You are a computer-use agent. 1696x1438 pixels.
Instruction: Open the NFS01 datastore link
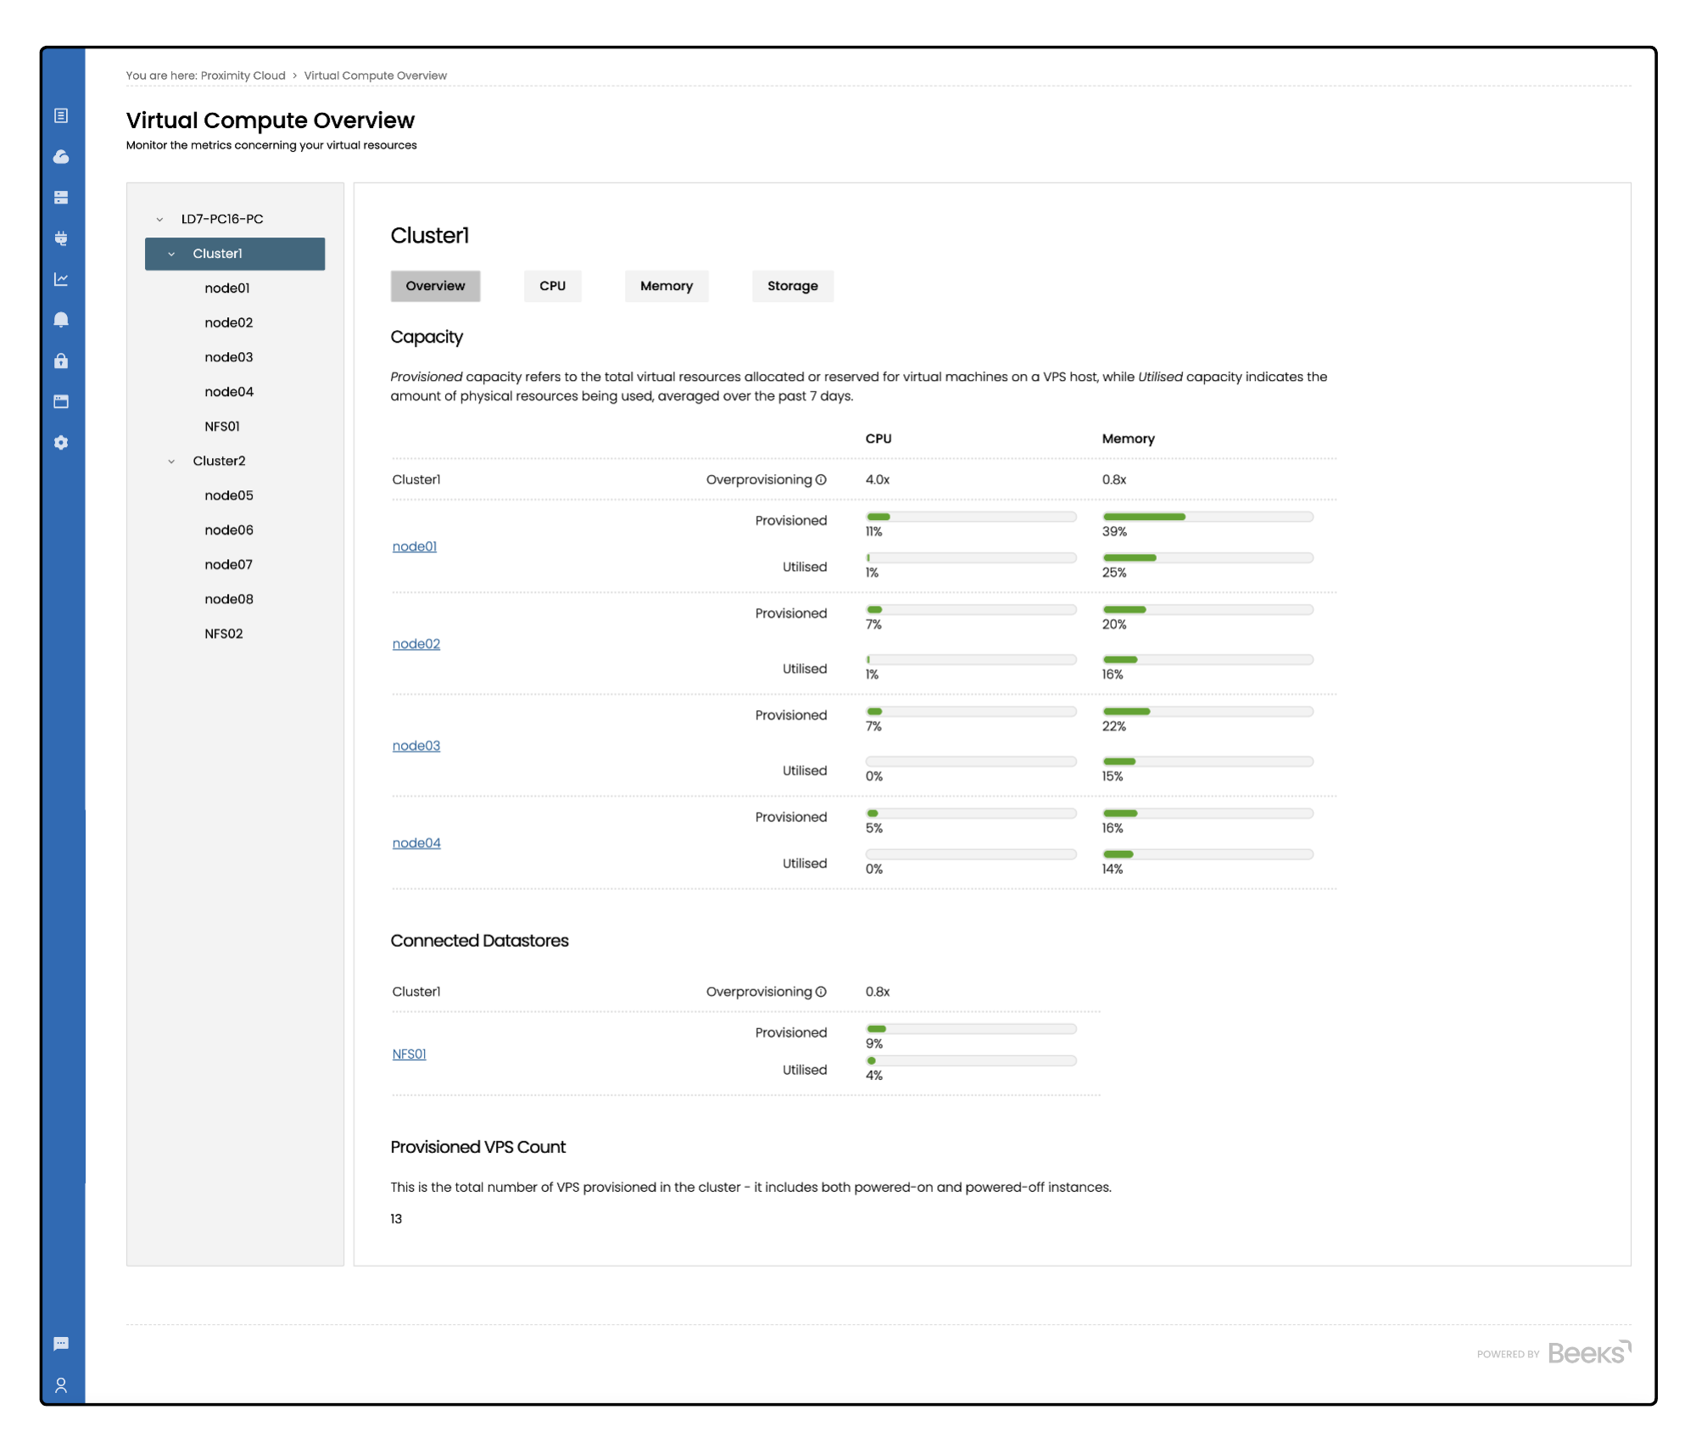pos(409,1054)
